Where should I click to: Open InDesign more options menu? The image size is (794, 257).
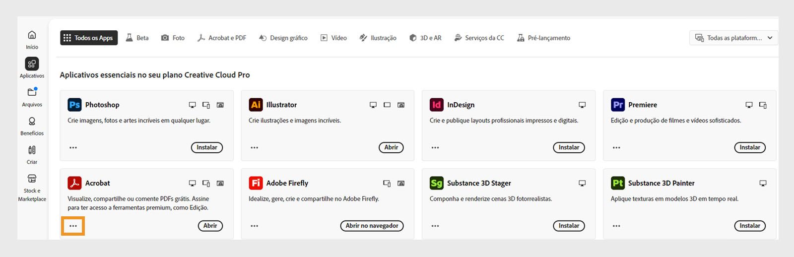435,148
